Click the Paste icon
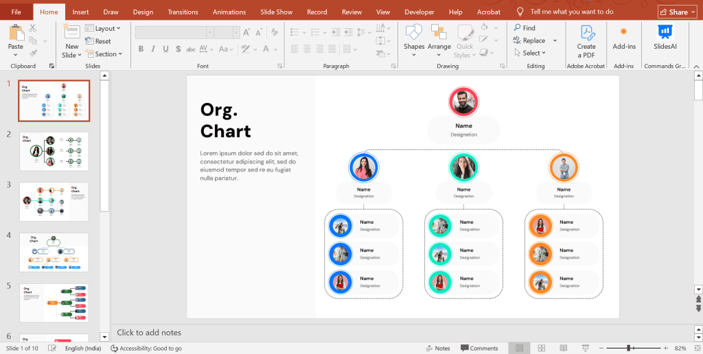Image resolution: width=703 pixels, height=354 pixels. [15, 33]
